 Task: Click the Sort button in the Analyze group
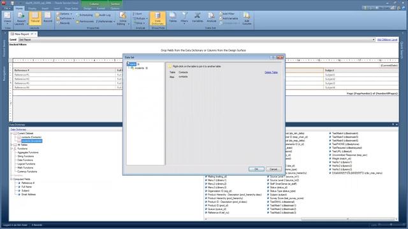pyautogui.click(x=137, y=14)
